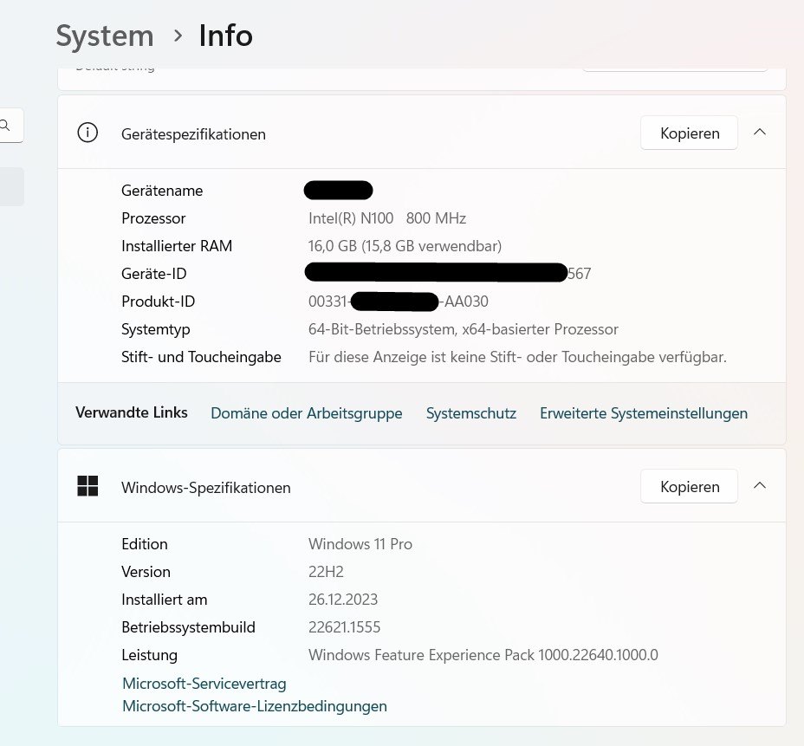The width and height of the screenshot is (804, 746).
Task: Select the Gerätespezifikationen header text
Action: pyautogui.click(x=193, y=134)
